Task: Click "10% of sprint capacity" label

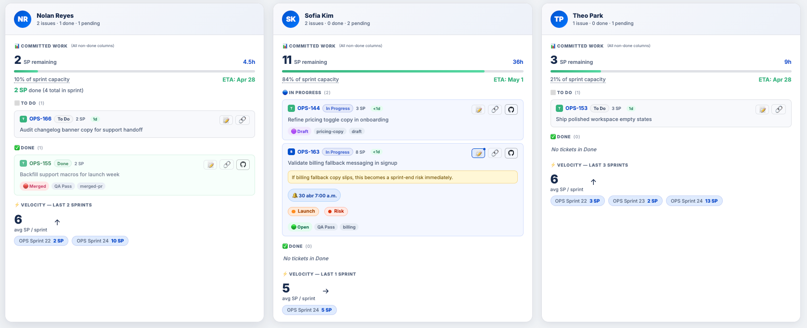Action: (42, 80)
